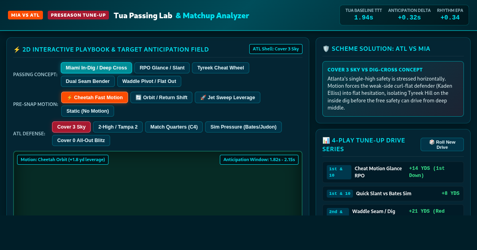Pick Dual Seam Bender passing concept
The height and width of the screenshot is (250, 477).
[x=88, y=81]
